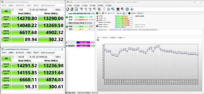204x94 pixels.
Task: Click the 42 °C minimum temperature bar
Action: tap(124, 27)
